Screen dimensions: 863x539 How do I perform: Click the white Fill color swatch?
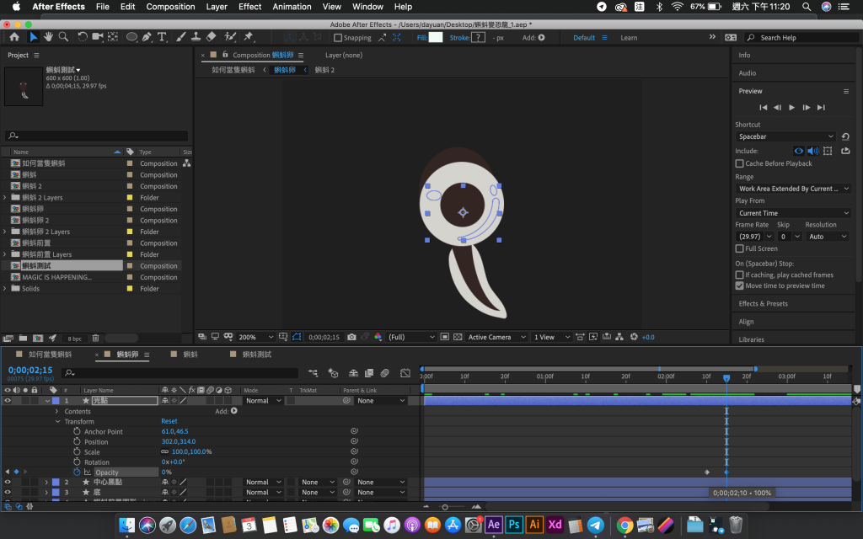point(435,38)
